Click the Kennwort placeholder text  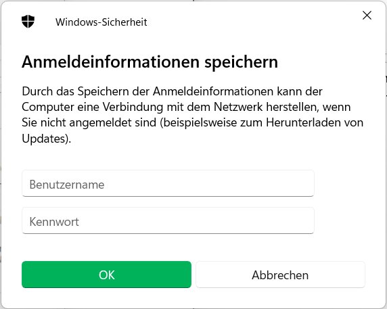coord(54,222)
